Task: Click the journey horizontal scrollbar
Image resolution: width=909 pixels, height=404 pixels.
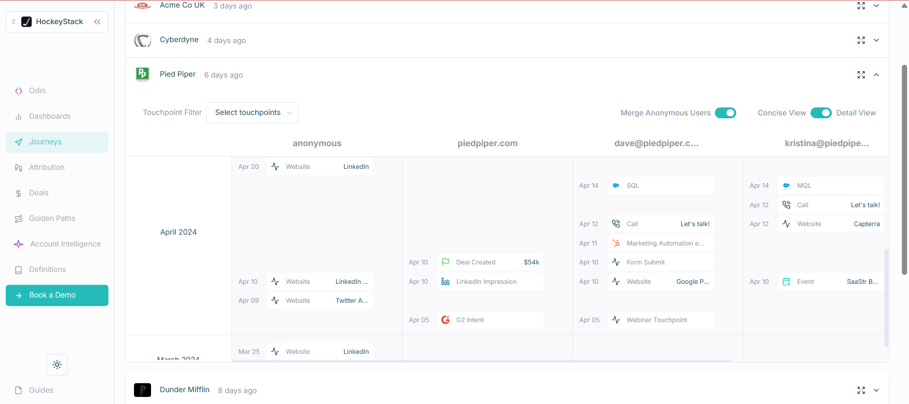Action: (481, 361)
